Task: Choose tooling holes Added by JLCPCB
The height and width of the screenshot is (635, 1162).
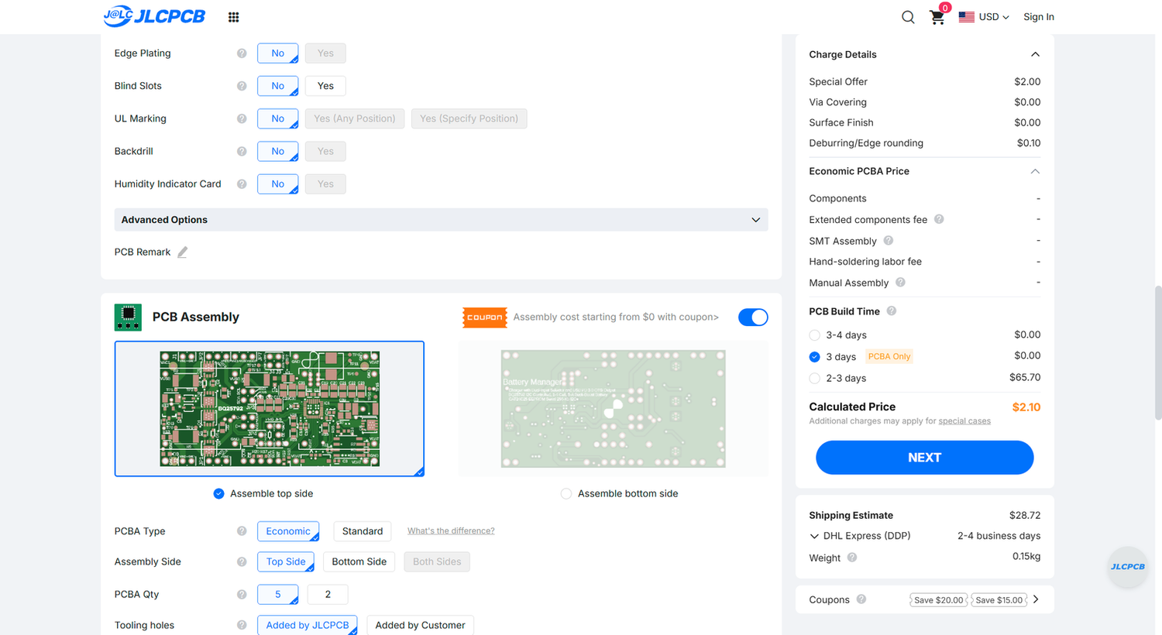Action: click(x=308, y=625)
